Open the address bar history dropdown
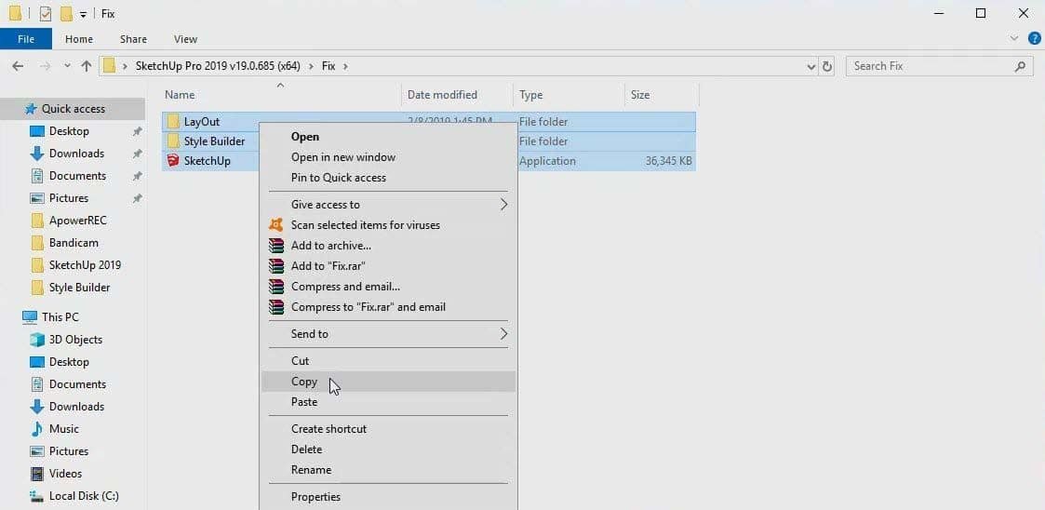Screen dimensions: 1045x510 pyautogui.click(x=811, y=66)
